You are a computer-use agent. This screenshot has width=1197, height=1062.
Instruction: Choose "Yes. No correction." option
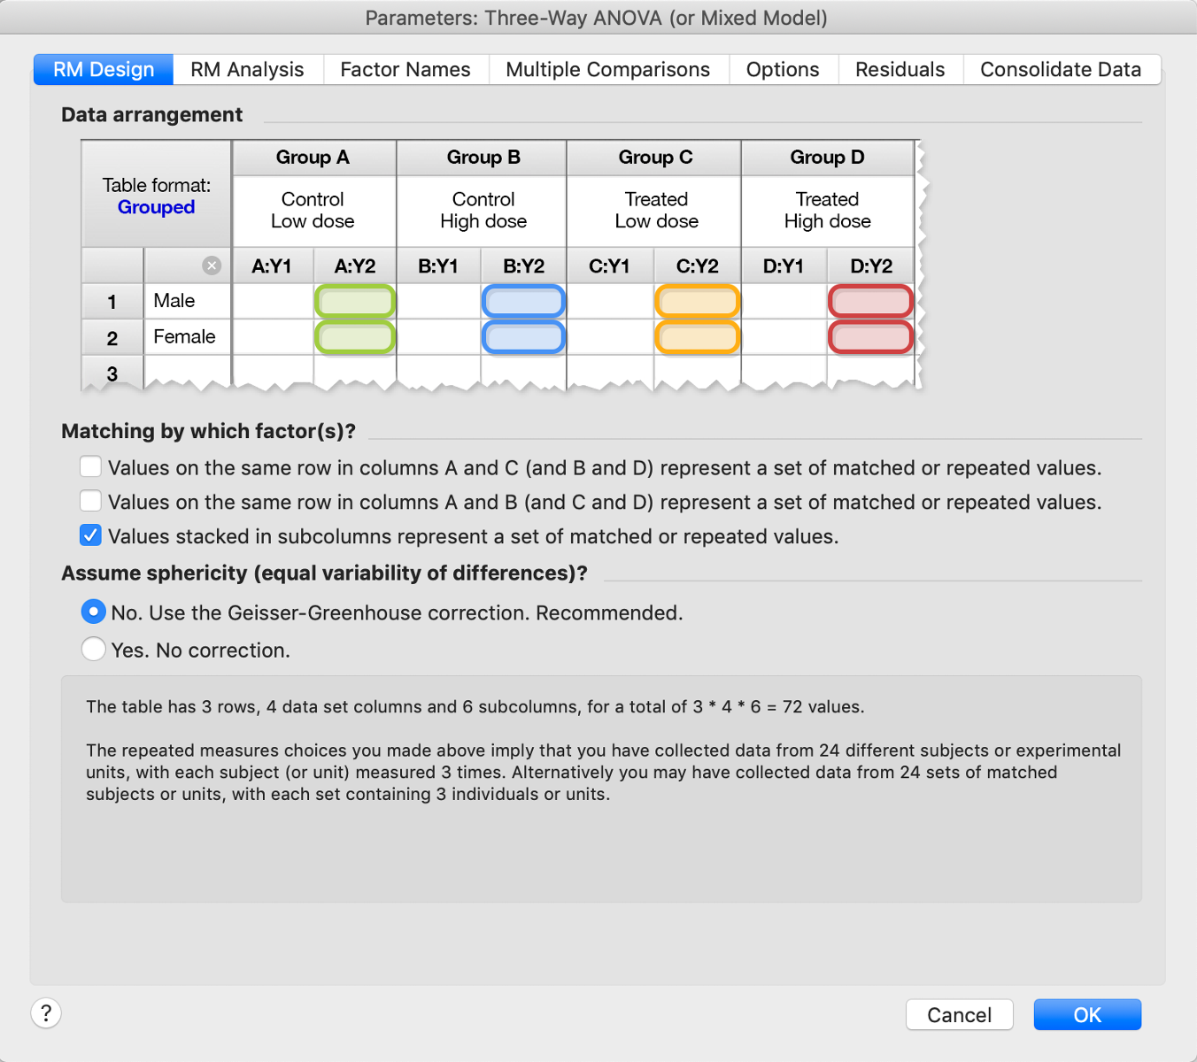pos(93,649)
